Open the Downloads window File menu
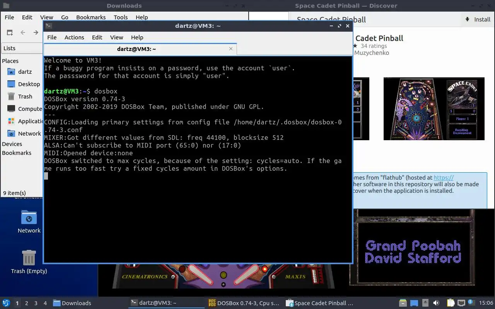495x309 pixels. pyautogui.click(x=9, y=17)
